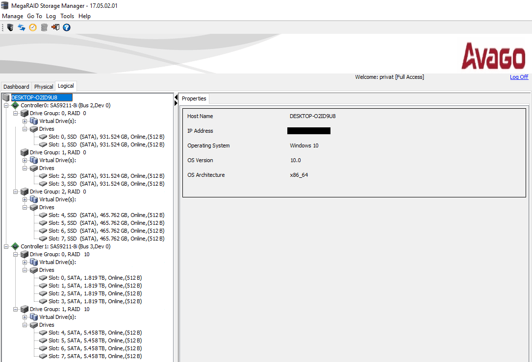Select Slot: 1, SSD 931.524 GB row
Image resolution: width=532 pixels, height=362 pixels.
[106, 145]
